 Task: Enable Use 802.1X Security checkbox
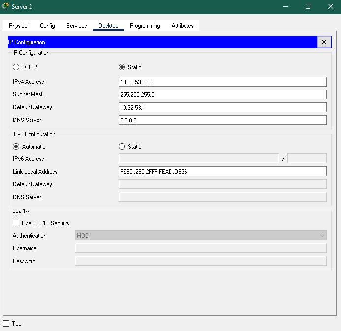click(16, 223)
